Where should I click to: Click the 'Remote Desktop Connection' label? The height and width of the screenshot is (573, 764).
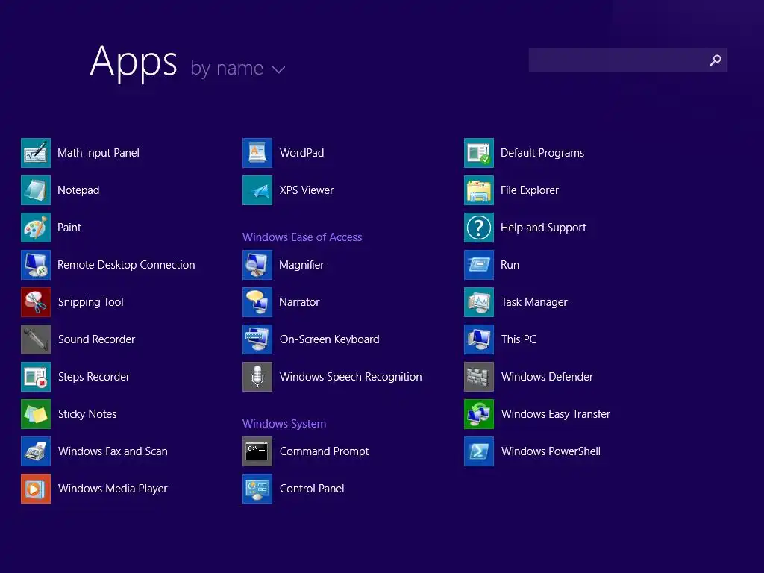click(x=126, y=265)
